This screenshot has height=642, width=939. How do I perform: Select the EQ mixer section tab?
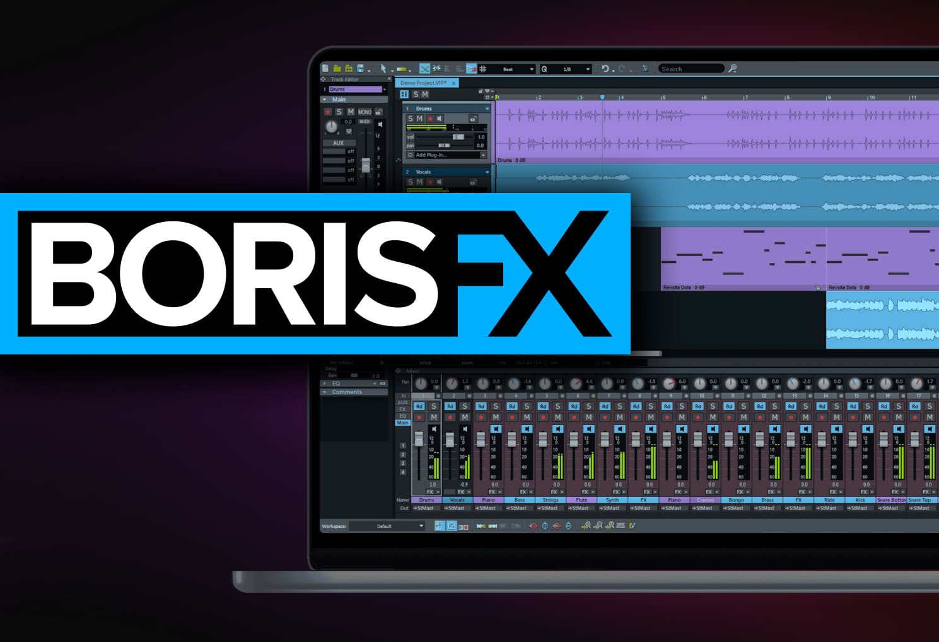402,416
